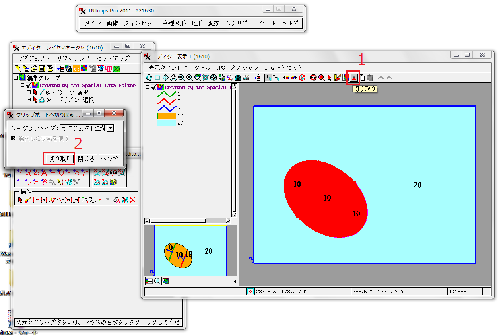Click the 切り取り button in clipboard dialog

coord(60,159)
